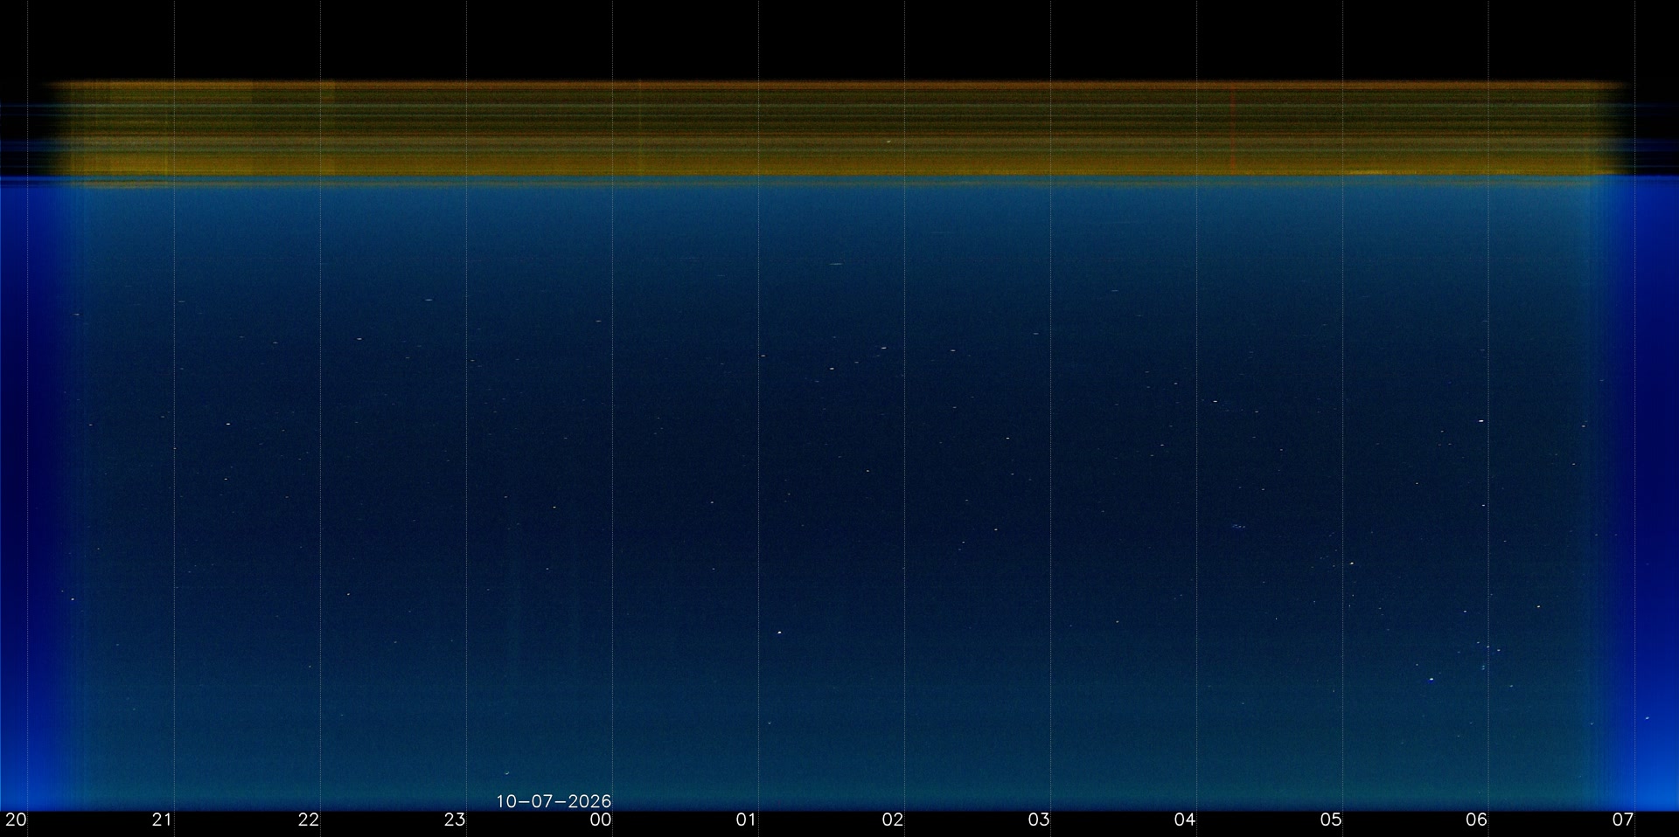Select the 21 hour marker label
The width and height of the screenshot is (1679, 837).
(162, 820)
